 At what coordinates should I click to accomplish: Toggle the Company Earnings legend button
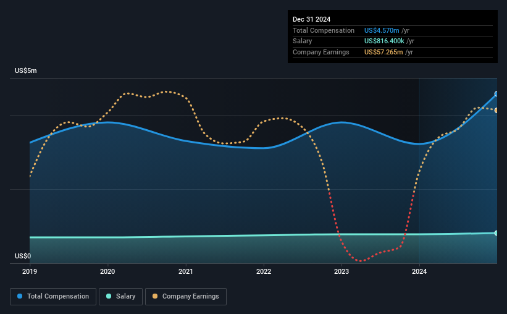click(x=186, y=297)
